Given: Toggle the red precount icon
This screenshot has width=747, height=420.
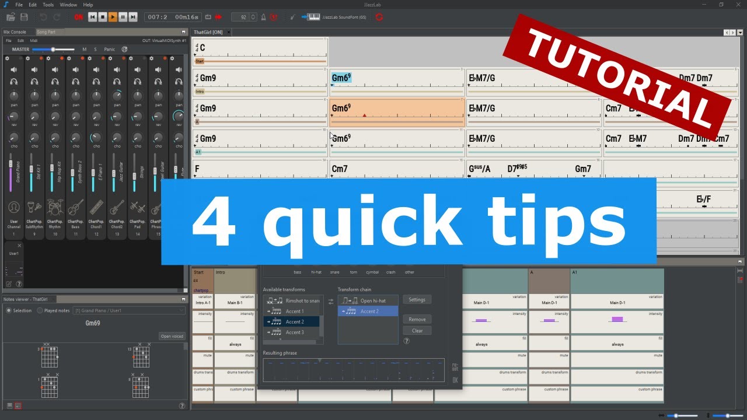Looking at the screenshot, I should pyautogui.click(x=274, y=17).
